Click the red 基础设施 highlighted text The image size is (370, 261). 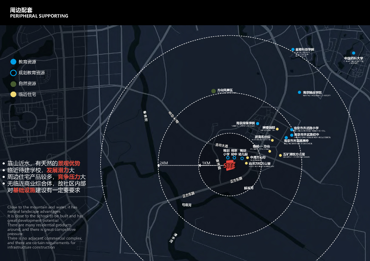coord(24,190)
